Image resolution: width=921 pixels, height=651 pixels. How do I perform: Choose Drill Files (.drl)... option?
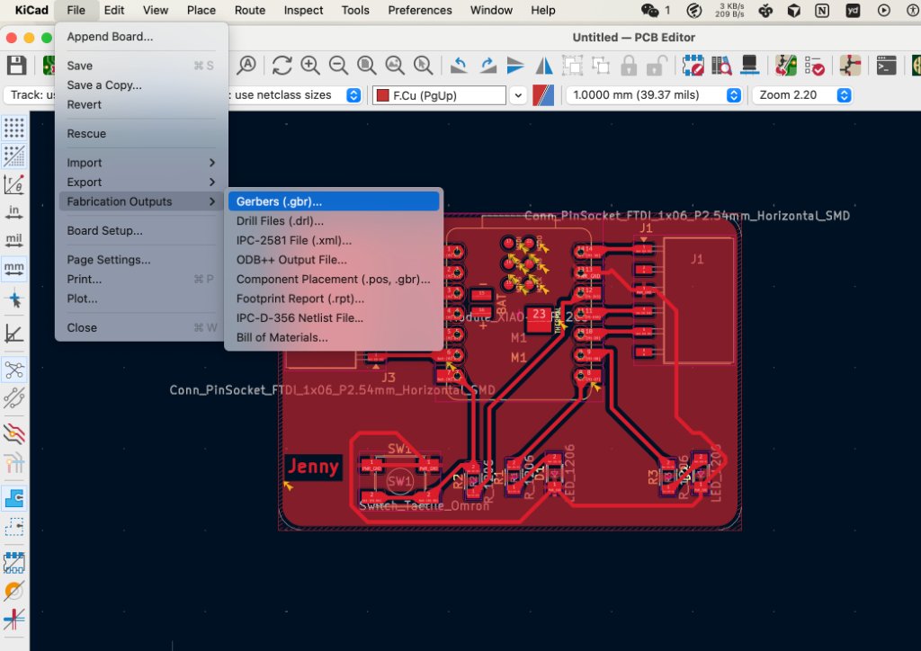334,220
